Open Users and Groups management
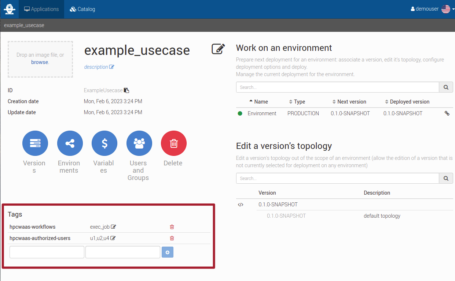Image resolution: width=455 pixels, height=281 pixels. point(139,143)
